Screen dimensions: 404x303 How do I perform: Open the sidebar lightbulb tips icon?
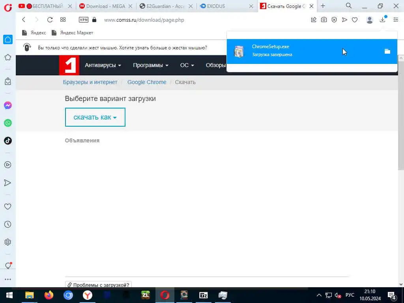click(8, 266)
